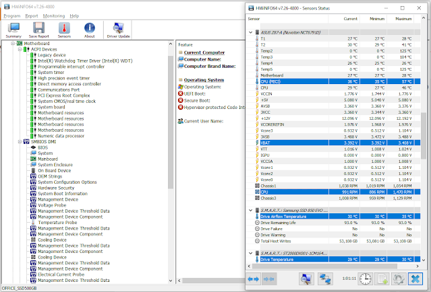Select the Legacy device tree item
Screen dimensions: 431x292
click(52, 55)
